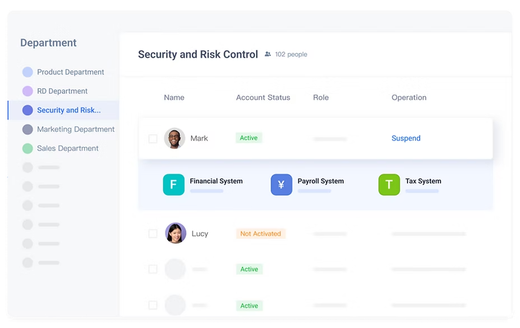Click the Role column header
520x328 pixels.
pyautogui.click(x=321, y=97)
